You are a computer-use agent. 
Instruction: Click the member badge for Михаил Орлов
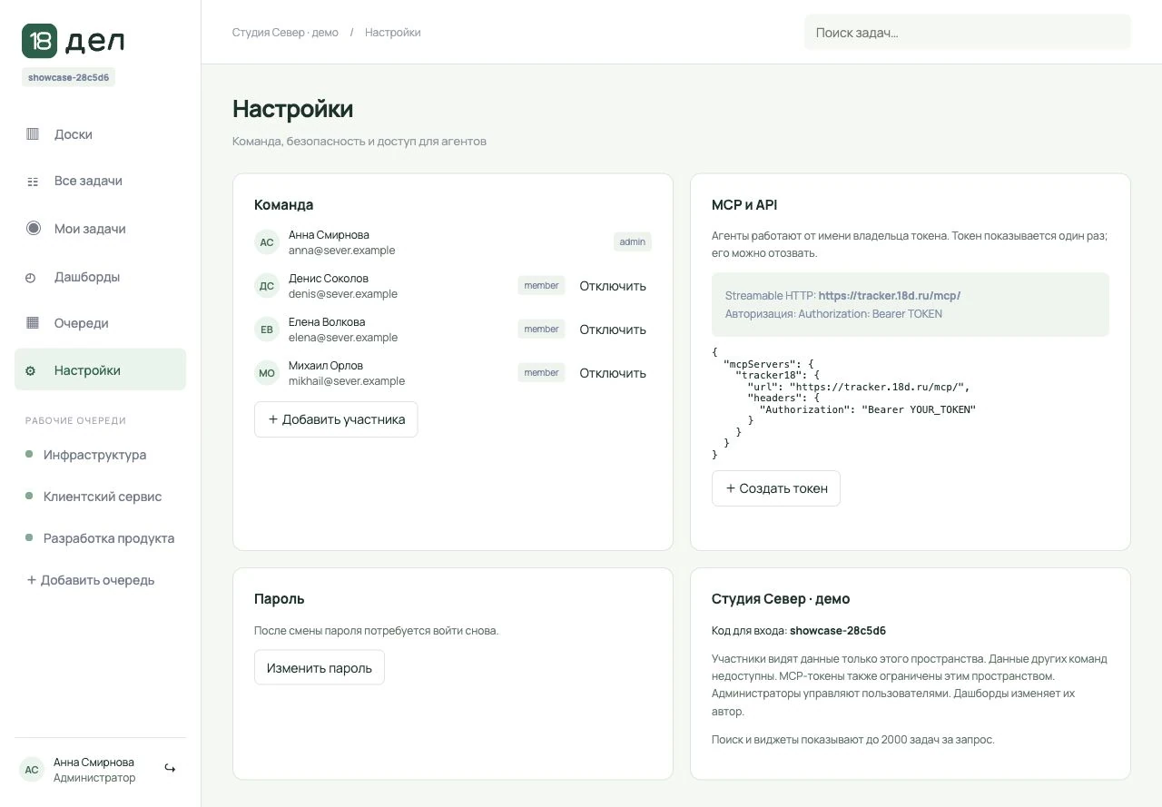(541, 372)
